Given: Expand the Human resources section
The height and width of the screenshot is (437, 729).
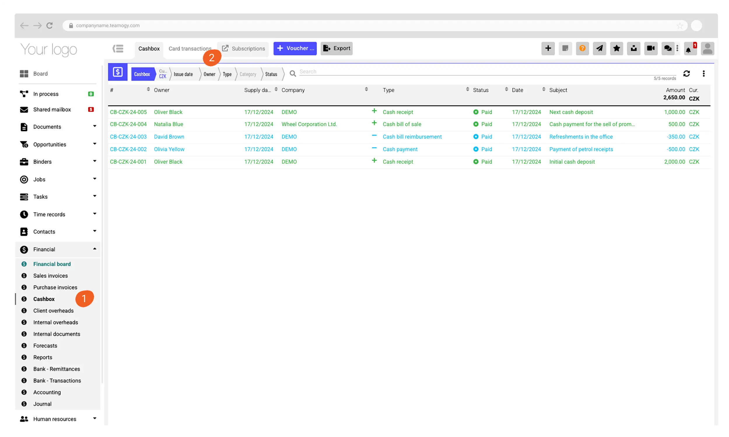Looking at the screenshot, I should coord(94,418).
